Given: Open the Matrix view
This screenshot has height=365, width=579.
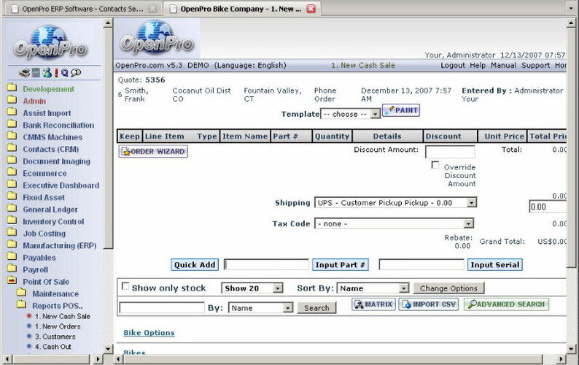Looking at the screenshot, I should click(x=373, y=304).
